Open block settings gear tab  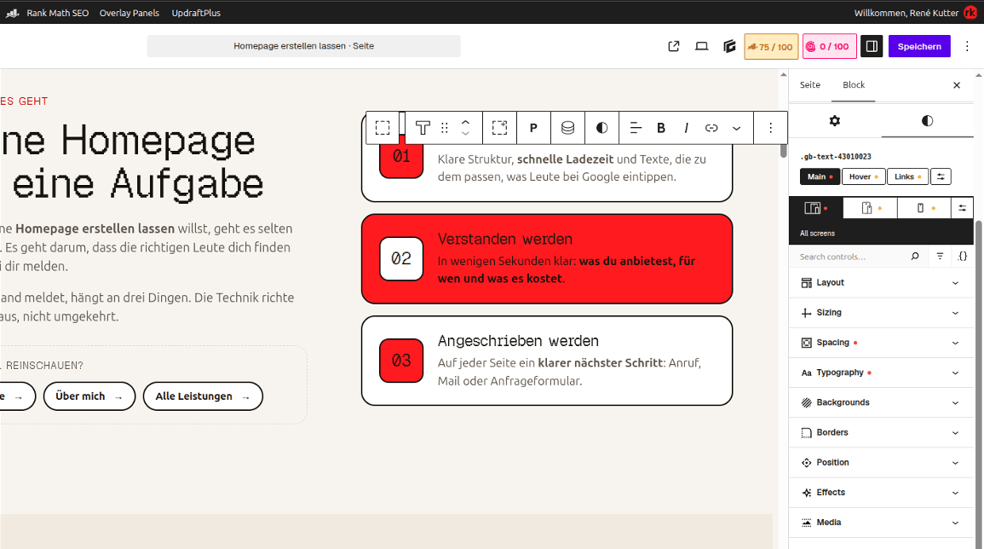click(835, 120)
